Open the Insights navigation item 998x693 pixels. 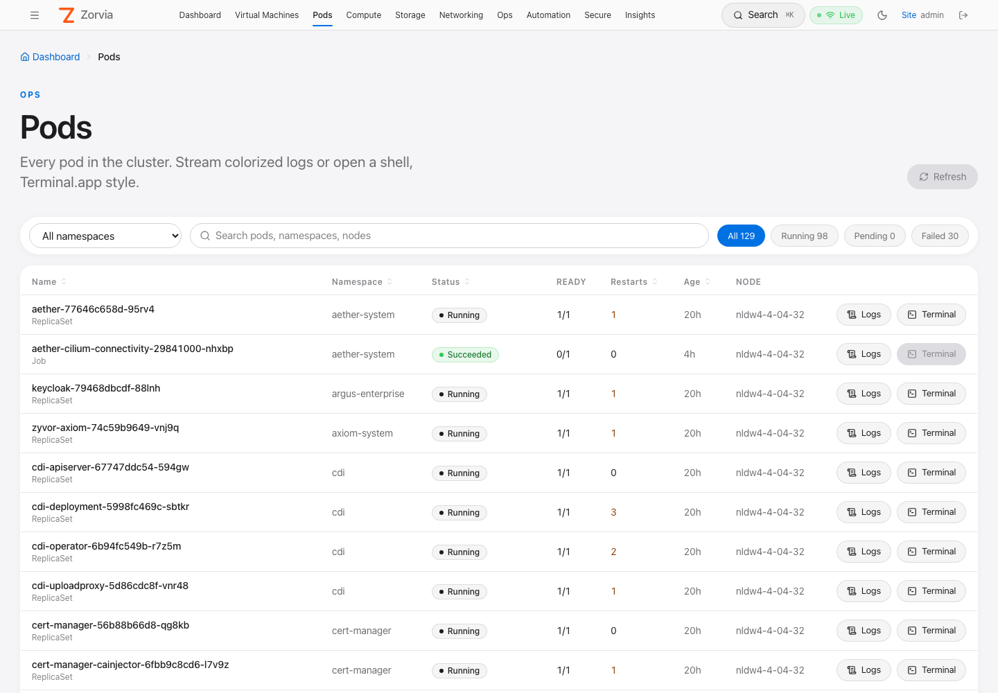(640, 15)
